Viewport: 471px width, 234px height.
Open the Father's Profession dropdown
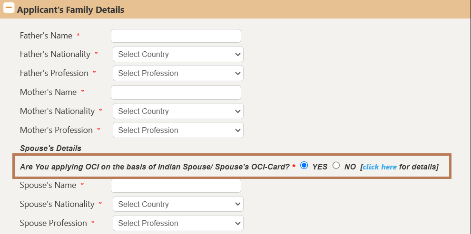pos(178,73)
